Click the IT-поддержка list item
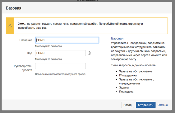This screenshot has height=113, width=175. pyautogui.click(x=128, y=75)
